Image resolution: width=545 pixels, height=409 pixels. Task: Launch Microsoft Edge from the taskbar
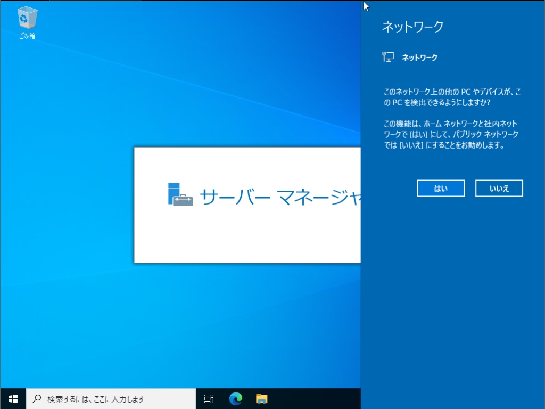[236, 398]
